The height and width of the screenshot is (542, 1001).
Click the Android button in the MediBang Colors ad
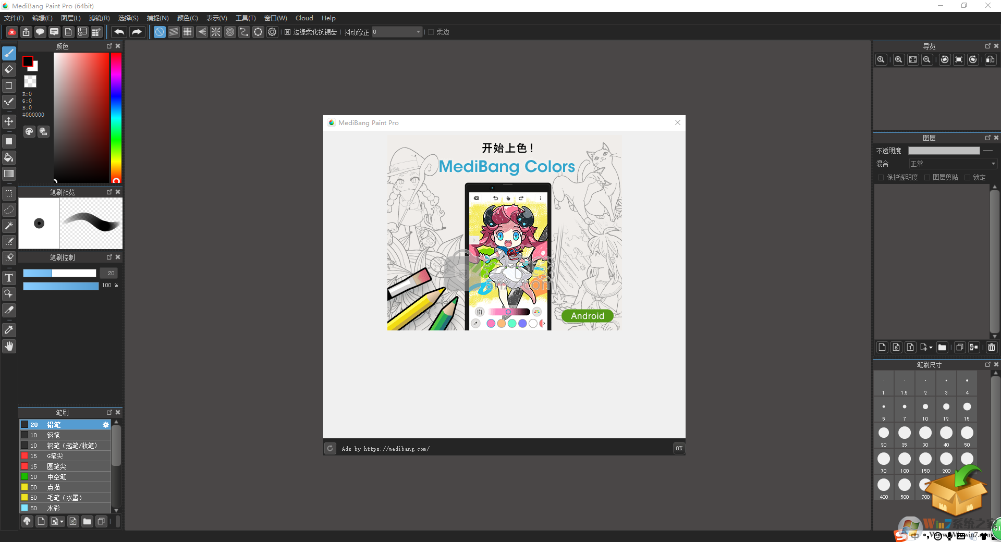pyautogui.click(x=587, y=316)
